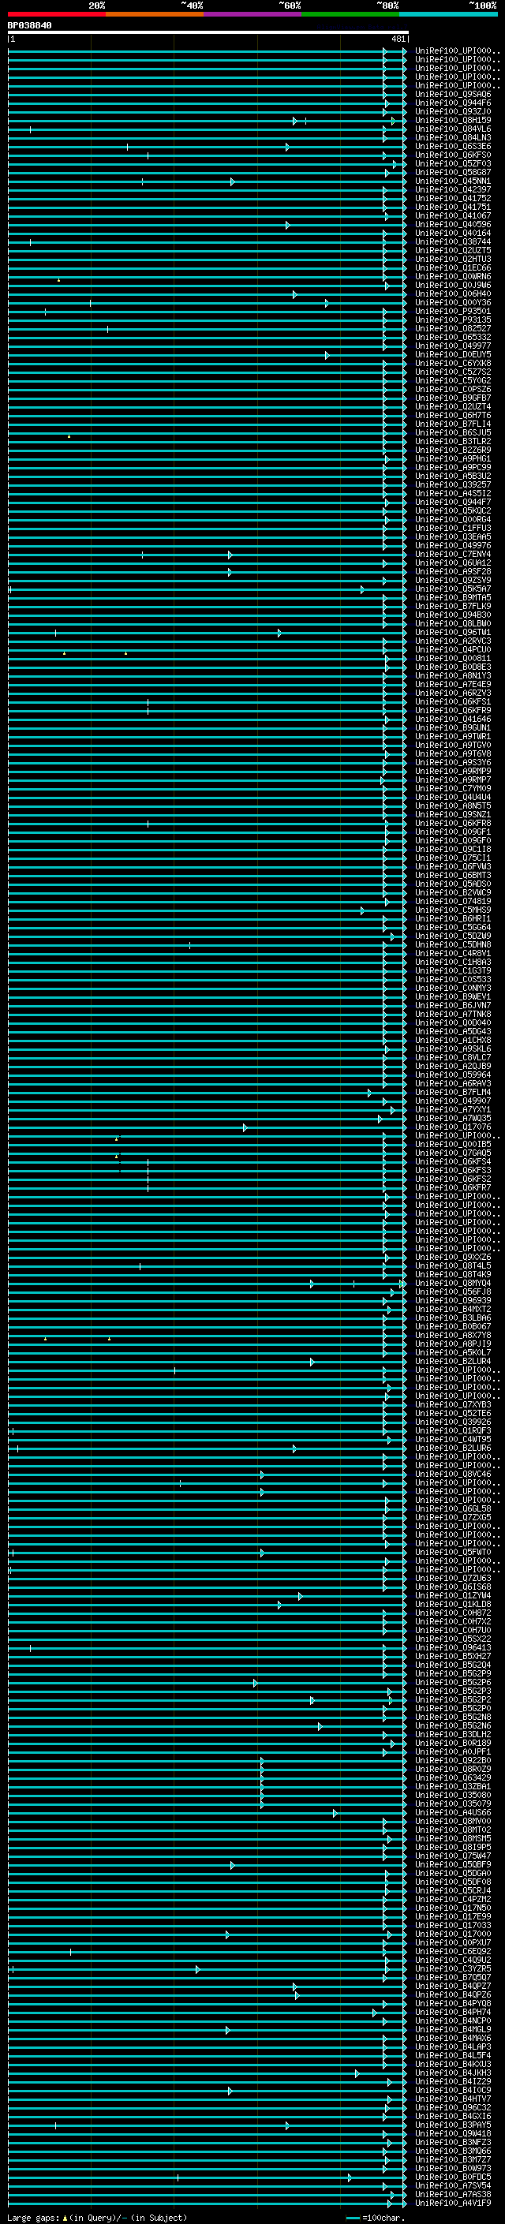
Task: Click the red 20% identity legend segment
Action: 57,14
